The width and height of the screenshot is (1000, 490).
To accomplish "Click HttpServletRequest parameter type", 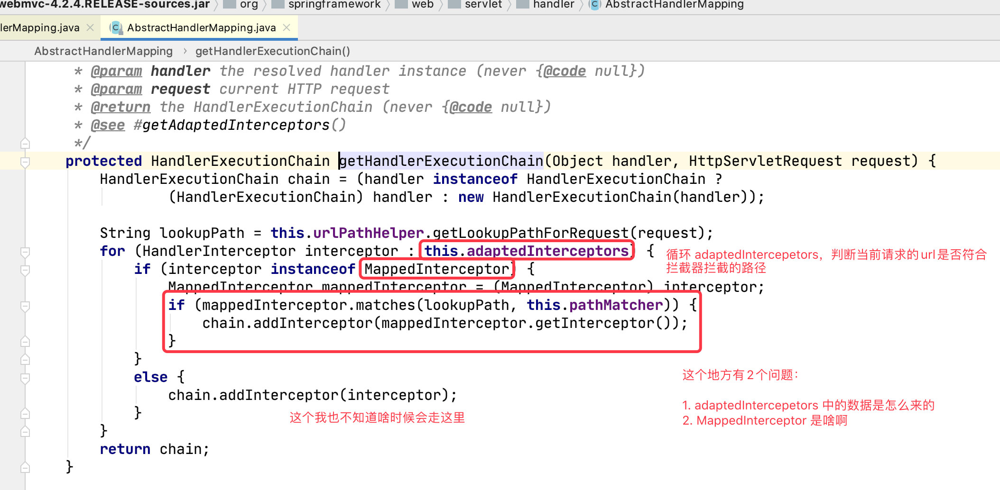I will pyautogui.click(x=765, y=161).
